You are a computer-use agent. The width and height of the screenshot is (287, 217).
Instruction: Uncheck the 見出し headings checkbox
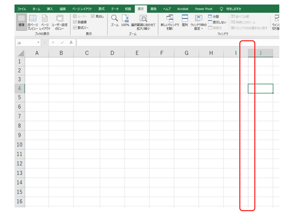coord(93,16)
